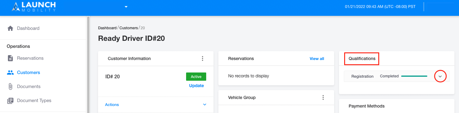Select Customers in sidebar

tap(29, 72)
